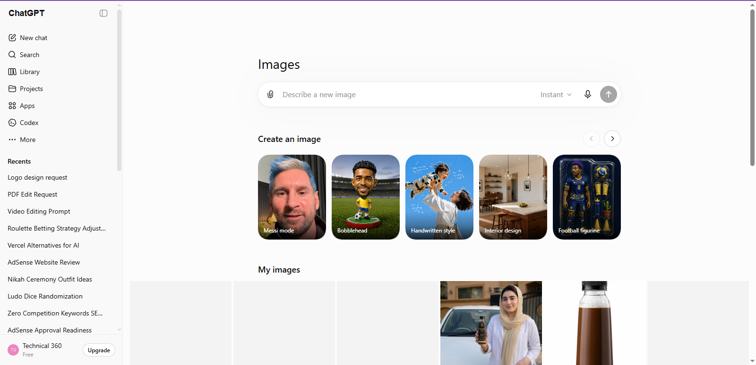The height and width of the screenshot is (365, 756).
Task: Open the Instant model dropdown
Action: click(x=556, y=94)
